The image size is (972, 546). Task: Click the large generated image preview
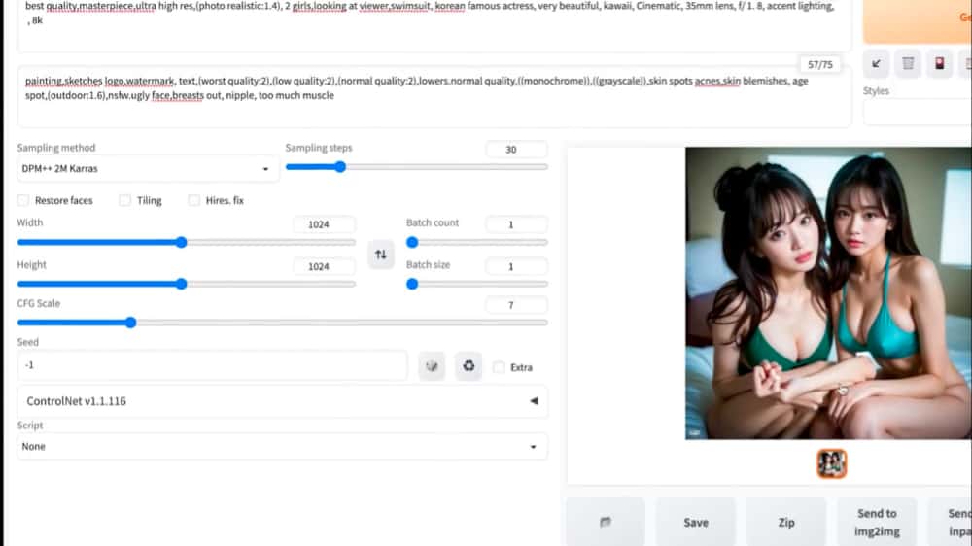point(828,293)
